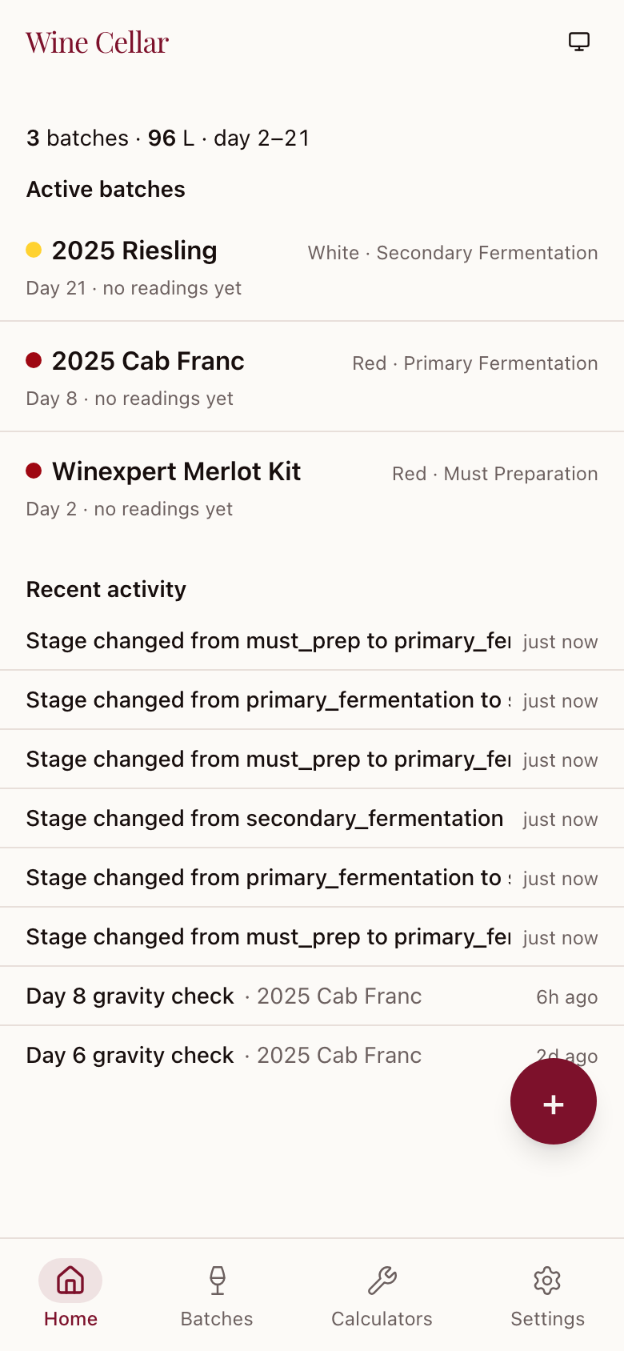Open Settings via gear icon
The image size is (624, 1351).
[x=547, y=1280]
